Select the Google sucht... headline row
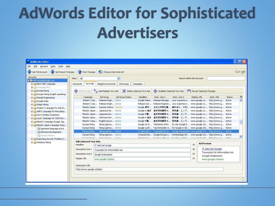275x206 pixels. tap(156, 128)
